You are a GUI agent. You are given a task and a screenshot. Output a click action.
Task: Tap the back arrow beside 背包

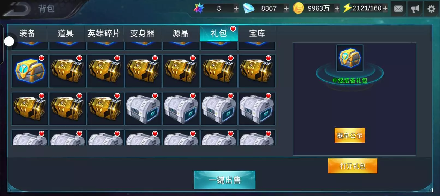tap(17, 9)
